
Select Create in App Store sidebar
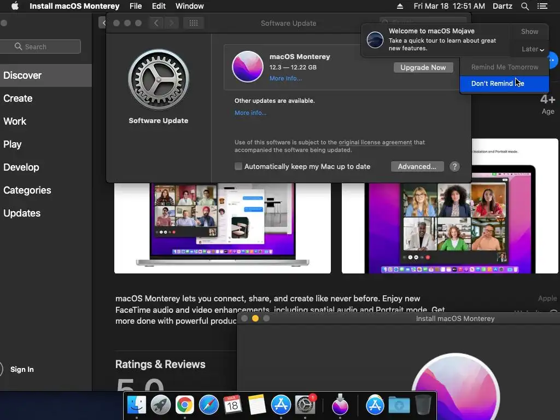pos(18,98)
